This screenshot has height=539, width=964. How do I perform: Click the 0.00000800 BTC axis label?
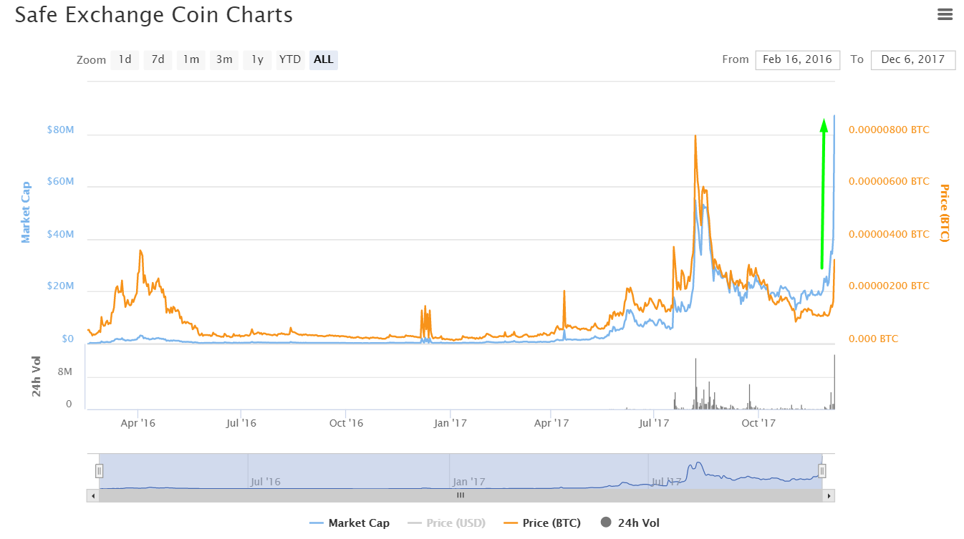(x=889, y=130)
